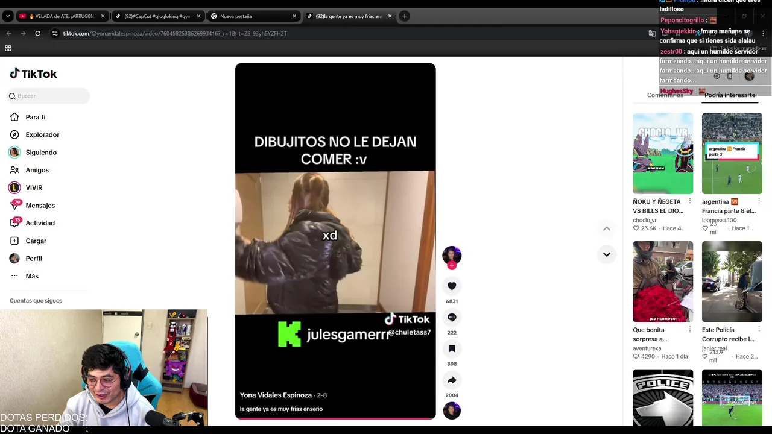Image resolution: width=772 pixels, height=434 pixels.
Task: Open the Para ti feed
Action: pos(35,117)
